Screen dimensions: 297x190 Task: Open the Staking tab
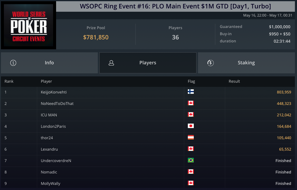246,63
